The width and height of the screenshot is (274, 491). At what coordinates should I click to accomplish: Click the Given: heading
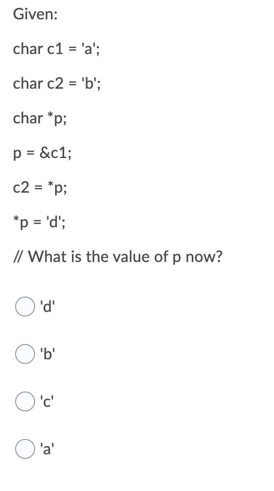(35, 14)
